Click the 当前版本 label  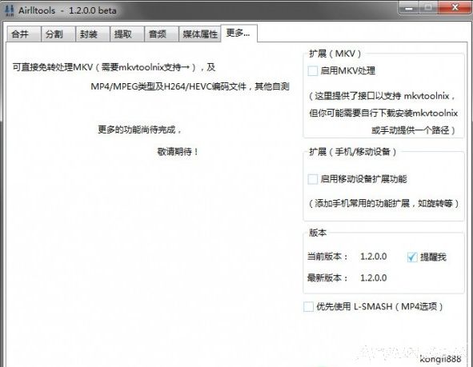327,257
